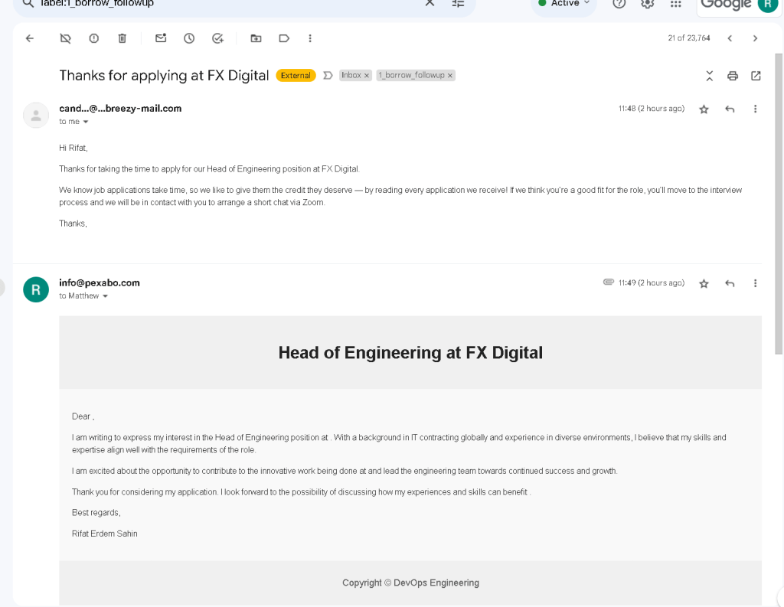Click the search magnifier icon
Viewport: 784px width, 607px height.
tap(28, 3)
